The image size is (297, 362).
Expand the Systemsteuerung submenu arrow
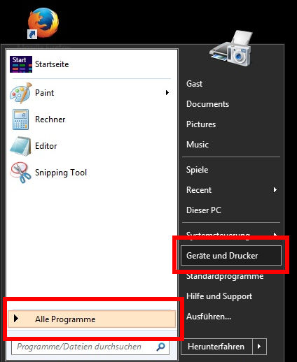pyautogui.click(x=275, y=234)
